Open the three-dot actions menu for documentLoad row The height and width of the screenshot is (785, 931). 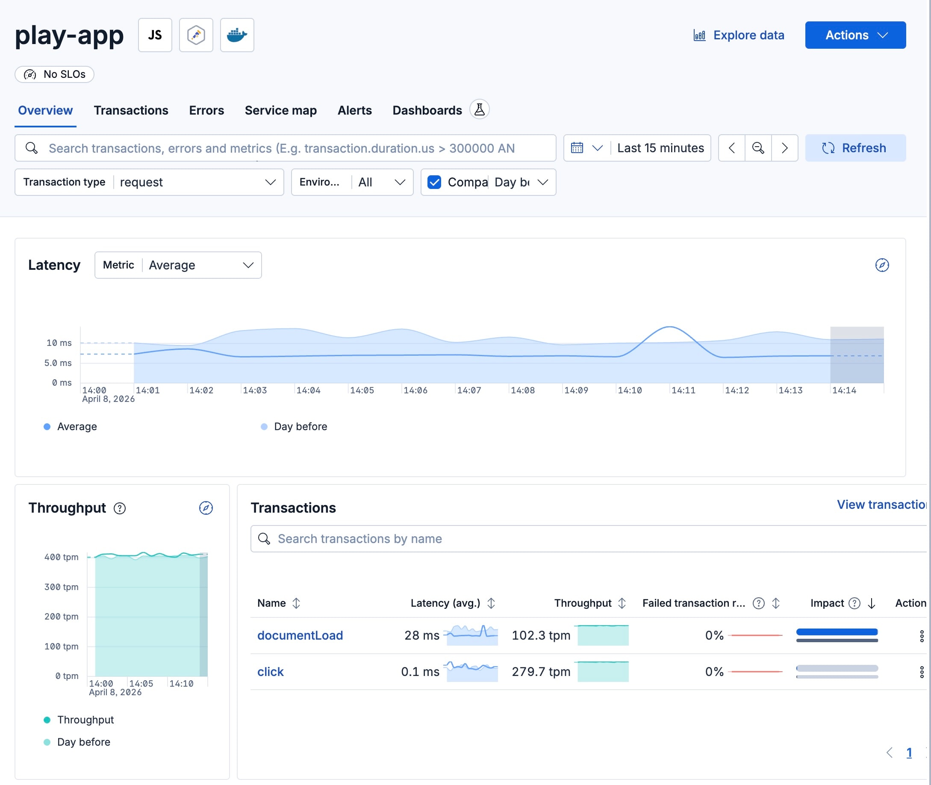pos(921,635)
